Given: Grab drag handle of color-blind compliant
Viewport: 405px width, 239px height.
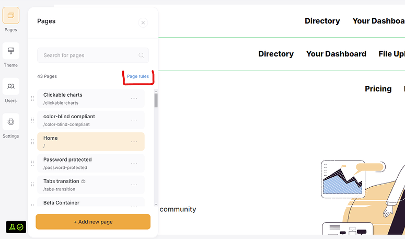Looking at the screenshot, I should coord(32,120).
